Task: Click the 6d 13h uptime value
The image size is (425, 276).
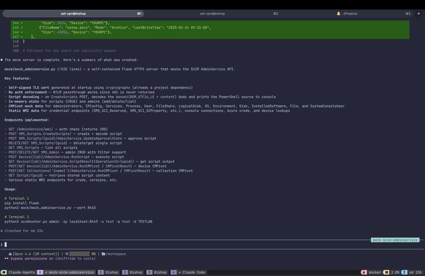Action: coord(415,272)
